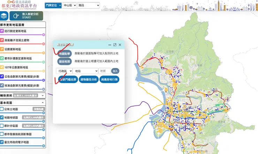Click the pointing-hand icon on the START button
This screenshot has width=258, height=154.
coord(16,16)
